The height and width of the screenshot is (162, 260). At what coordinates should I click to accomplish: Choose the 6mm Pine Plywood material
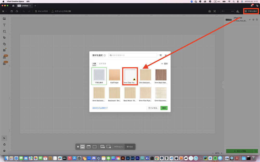tap(145, 94)
